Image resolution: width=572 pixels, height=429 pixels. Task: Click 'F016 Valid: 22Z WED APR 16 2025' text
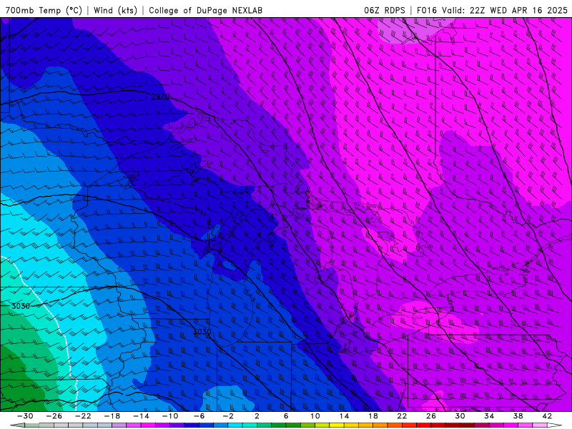tap(492, 10)
